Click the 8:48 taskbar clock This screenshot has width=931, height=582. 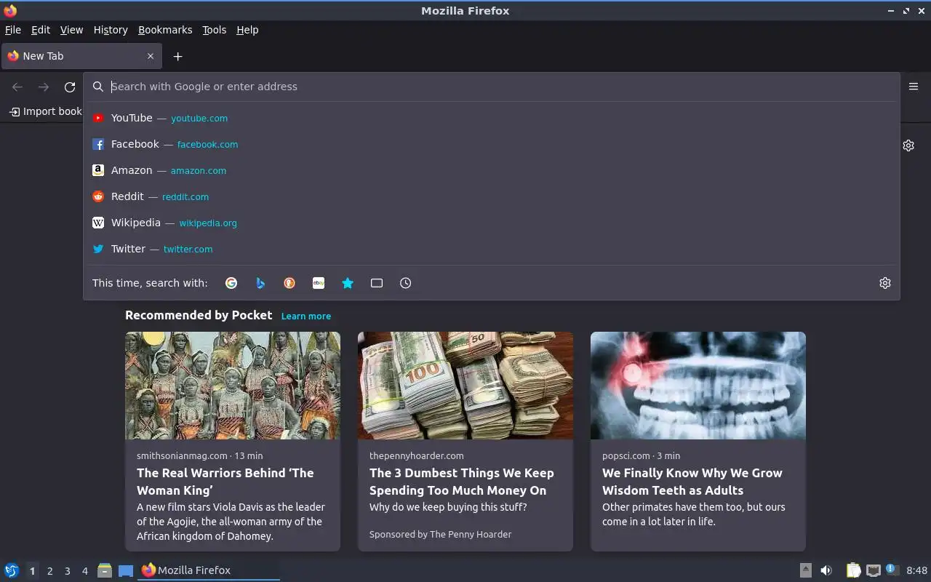916,570
